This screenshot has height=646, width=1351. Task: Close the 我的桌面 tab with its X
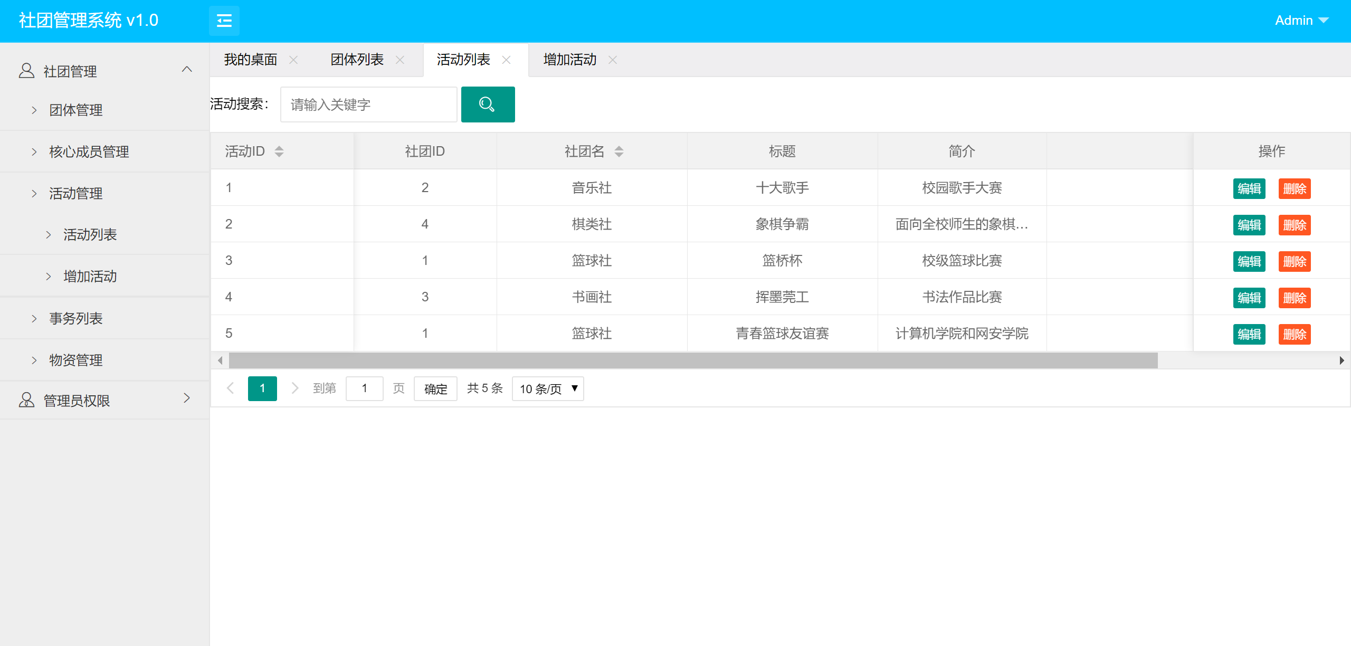tap(293, 60)
